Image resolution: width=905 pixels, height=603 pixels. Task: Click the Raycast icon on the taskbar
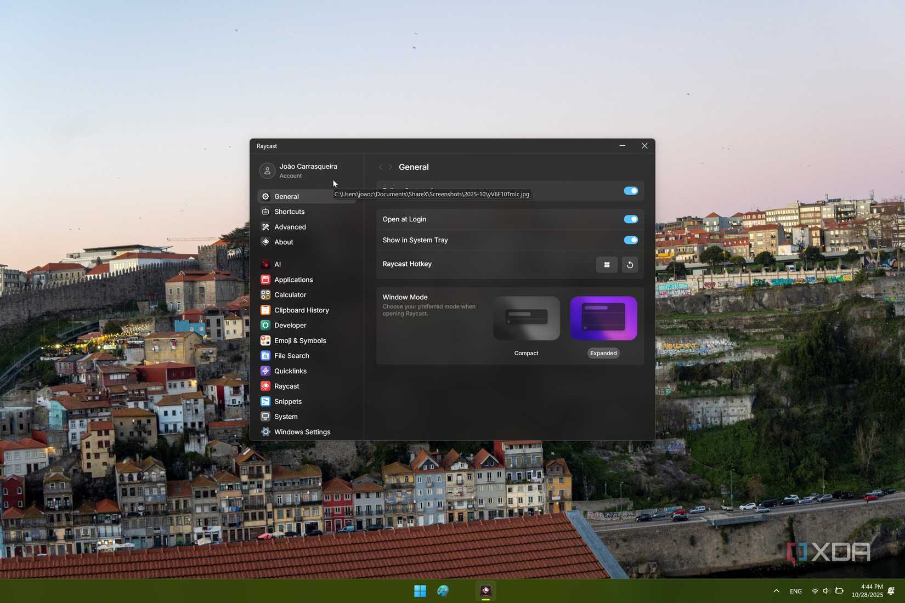(485, 590)
